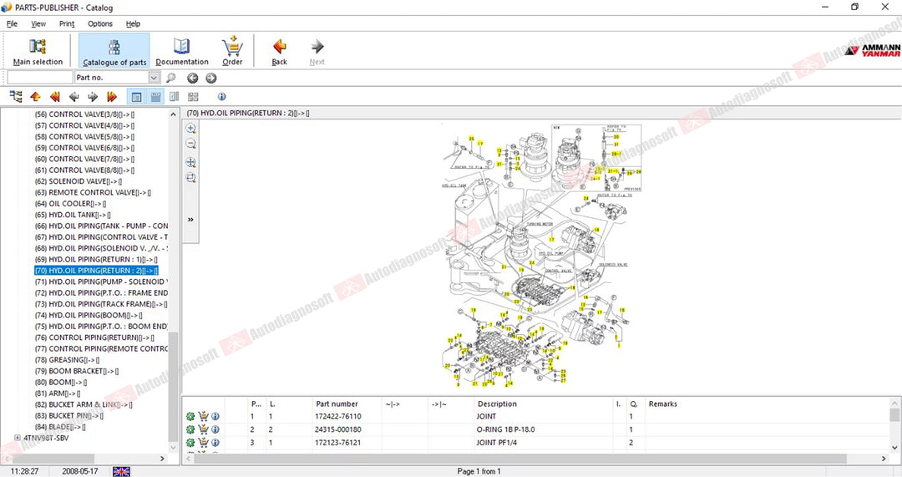902x477 pixels.
Task: Toggle the side-by-side column layout icon
Action: click(175, 97)
